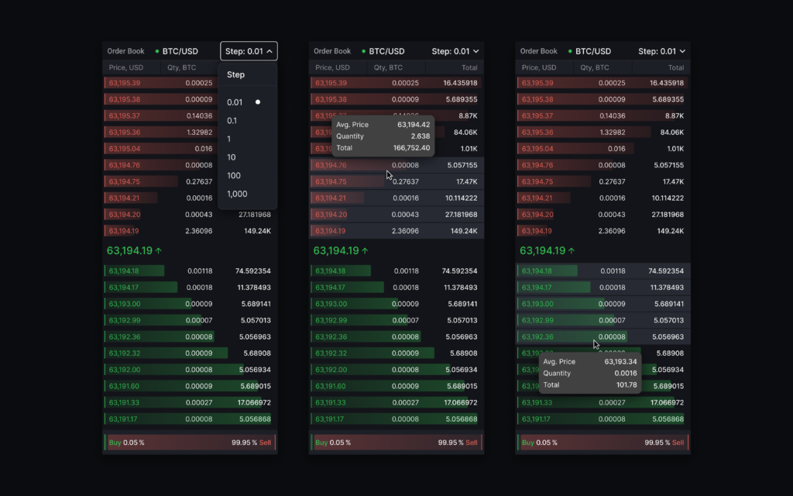Image resolution: width=793 pixels, height=496 pixels.
Task: Choose step 100 from the Step menu
Action: tap(247, 176)
